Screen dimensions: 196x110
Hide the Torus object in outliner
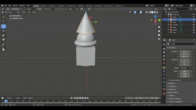(194, 32)
